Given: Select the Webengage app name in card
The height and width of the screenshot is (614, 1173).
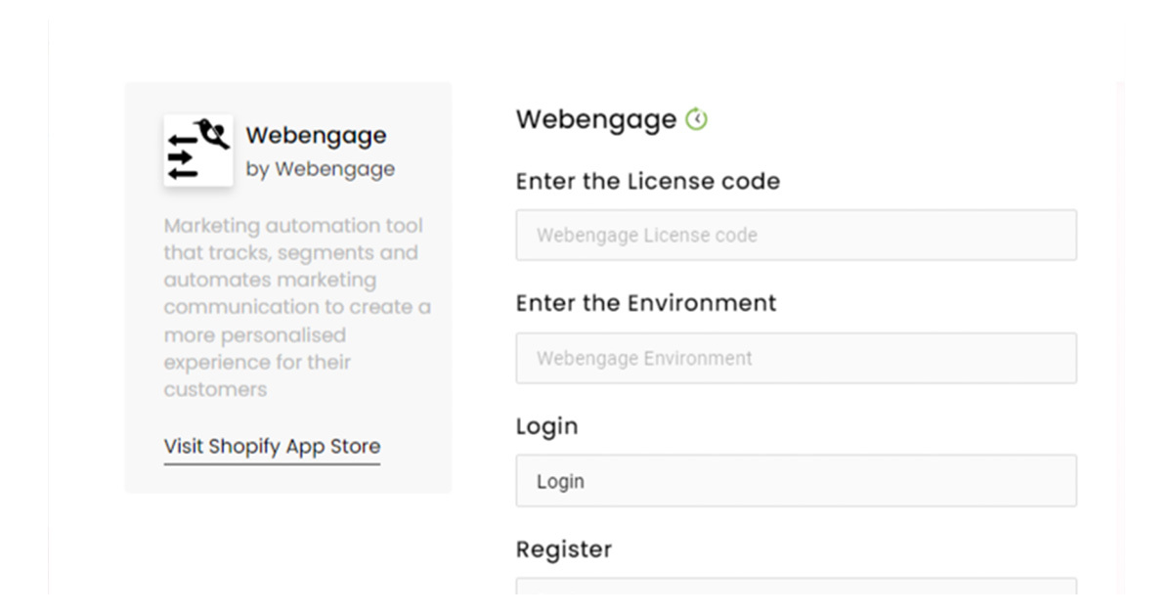Looking at the screenshot, I should point(316,135).
